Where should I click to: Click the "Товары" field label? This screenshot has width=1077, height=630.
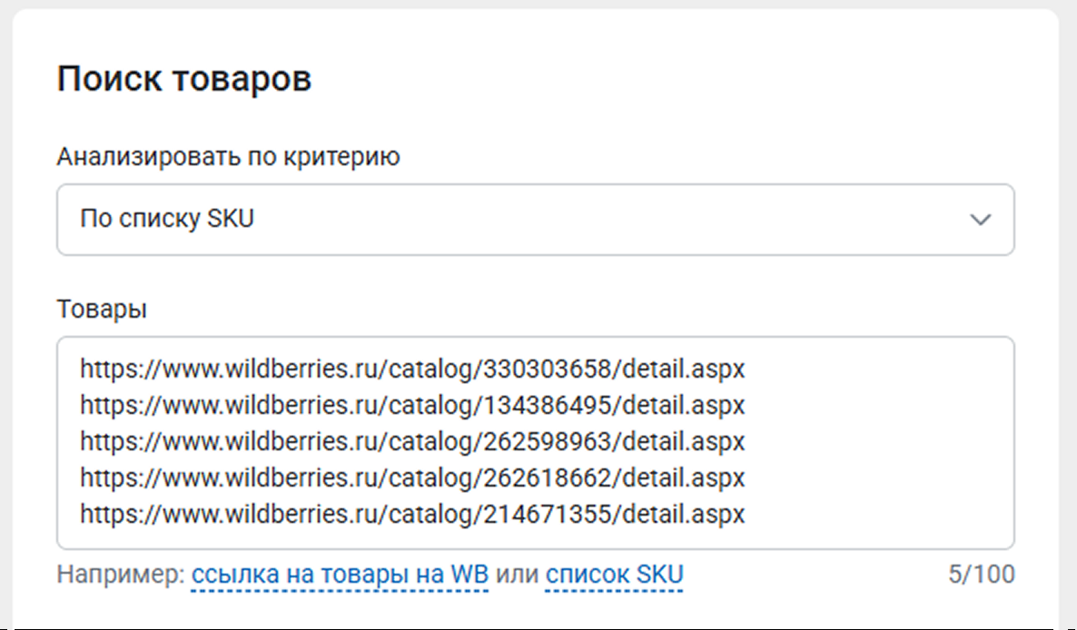click(x=102, y=310)
